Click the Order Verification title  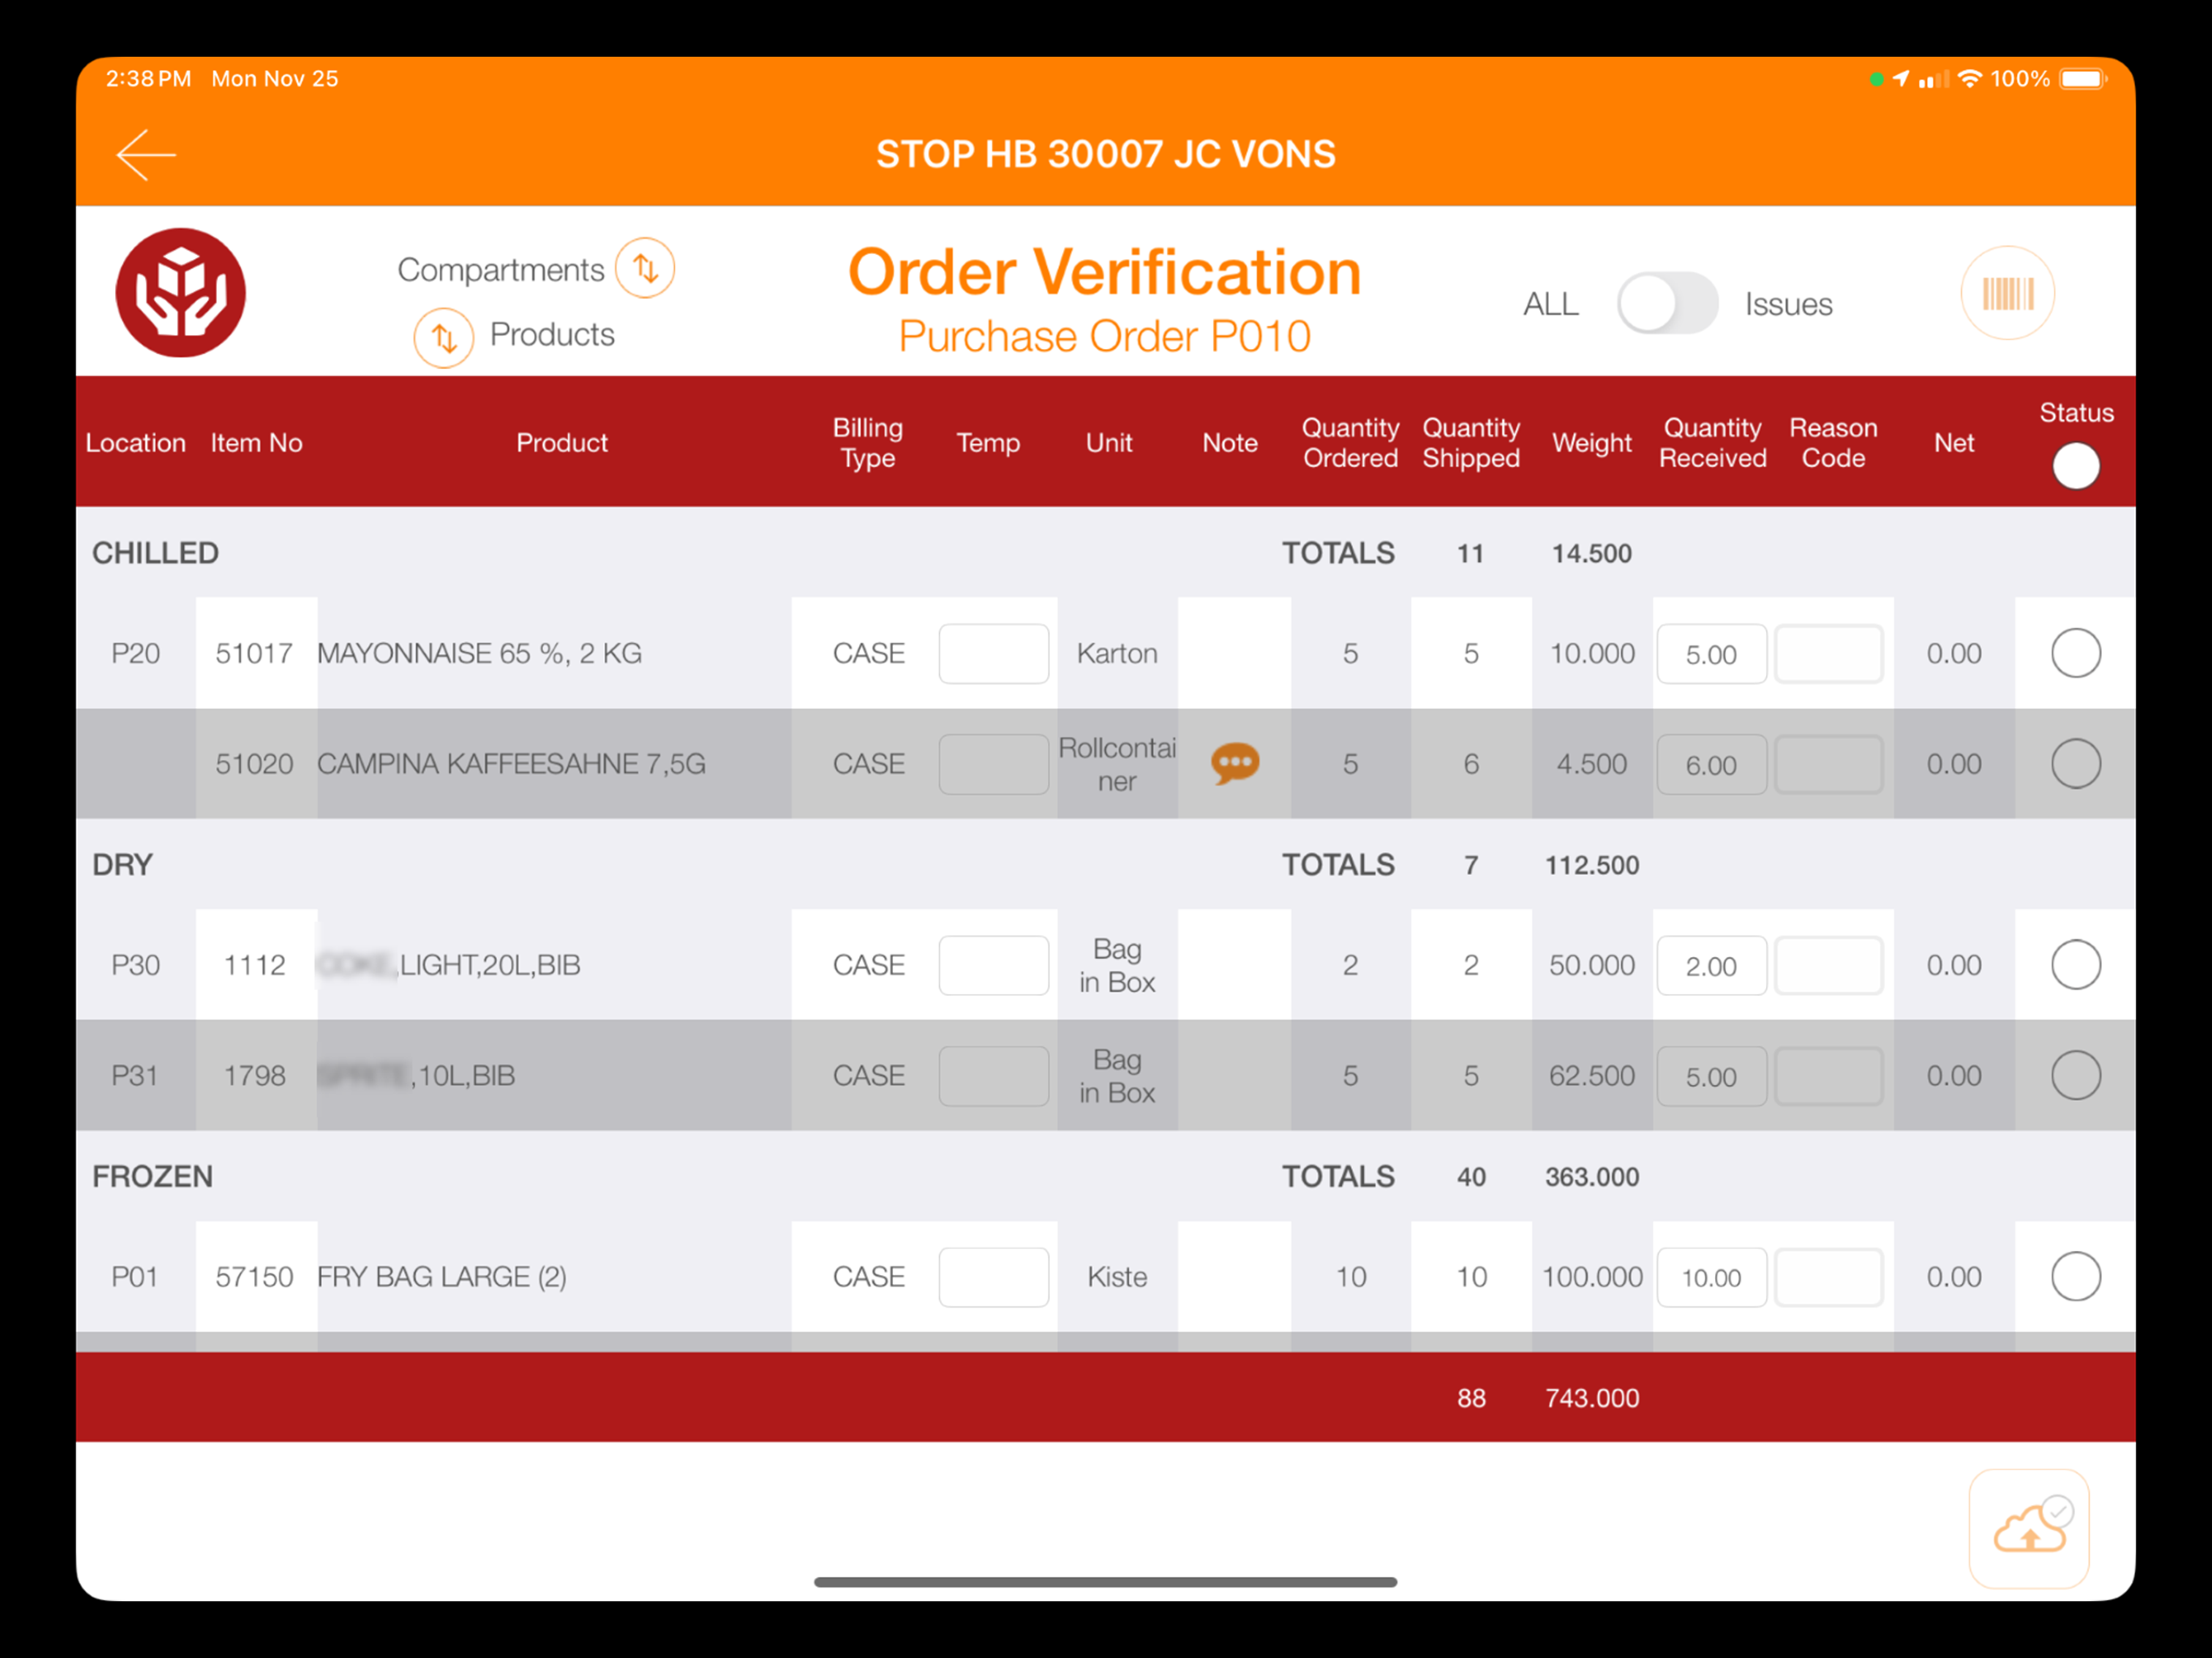point(1104,272)
